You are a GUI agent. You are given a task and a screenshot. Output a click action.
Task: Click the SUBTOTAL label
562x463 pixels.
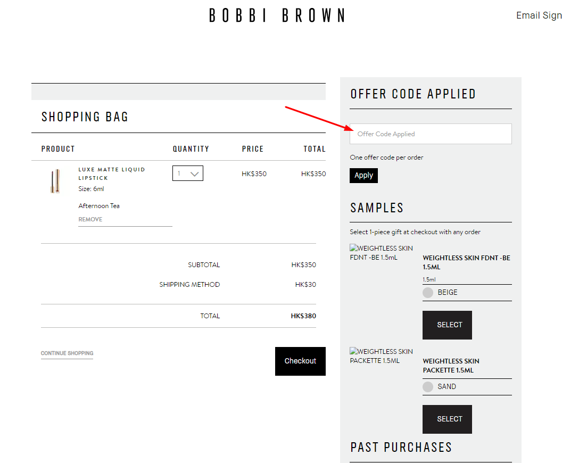(204, 265)
